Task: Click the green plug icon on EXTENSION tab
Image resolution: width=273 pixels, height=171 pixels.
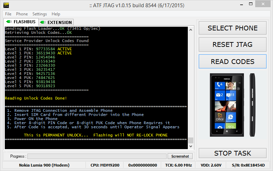Action: tap(43, 22)
